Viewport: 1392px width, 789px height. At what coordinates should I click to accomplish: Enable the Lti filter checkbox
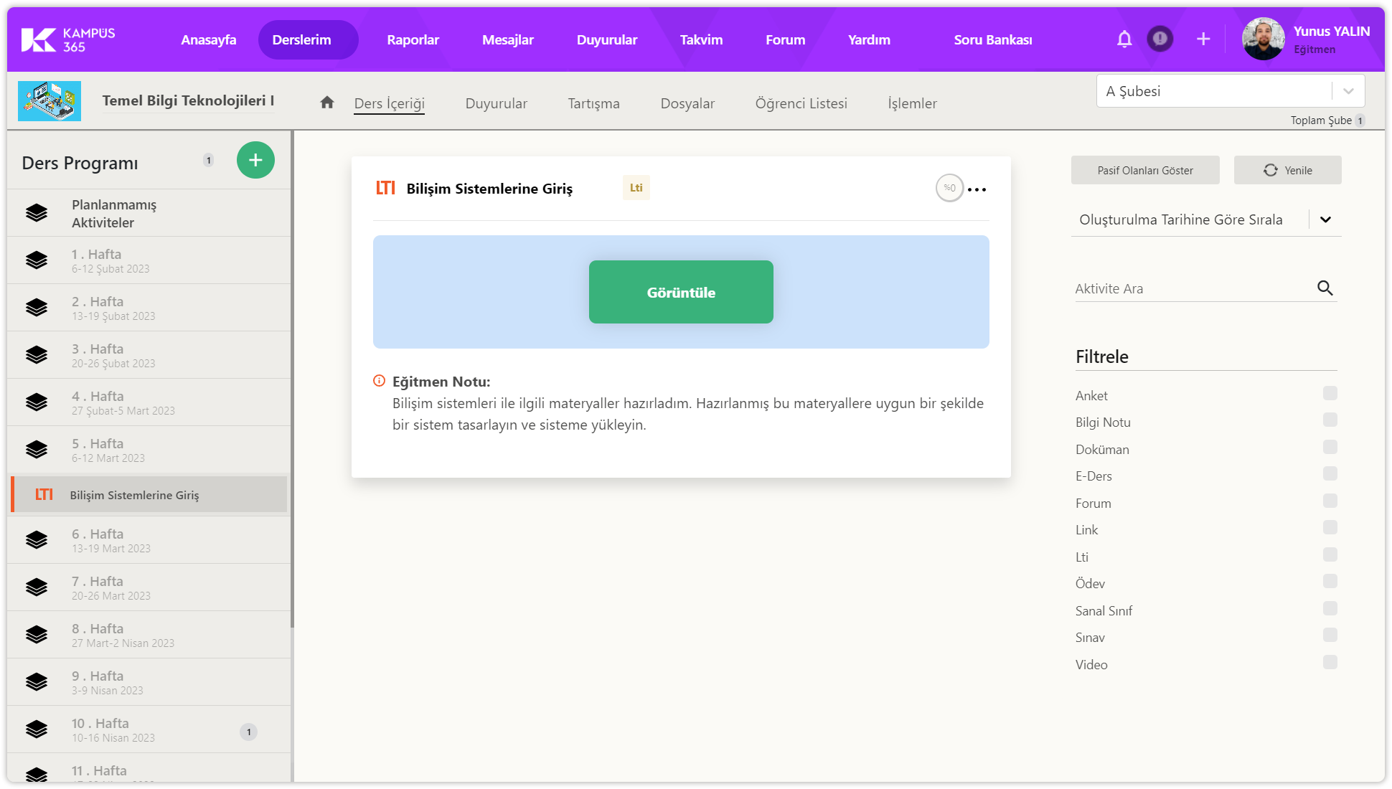click(1330, 554)
